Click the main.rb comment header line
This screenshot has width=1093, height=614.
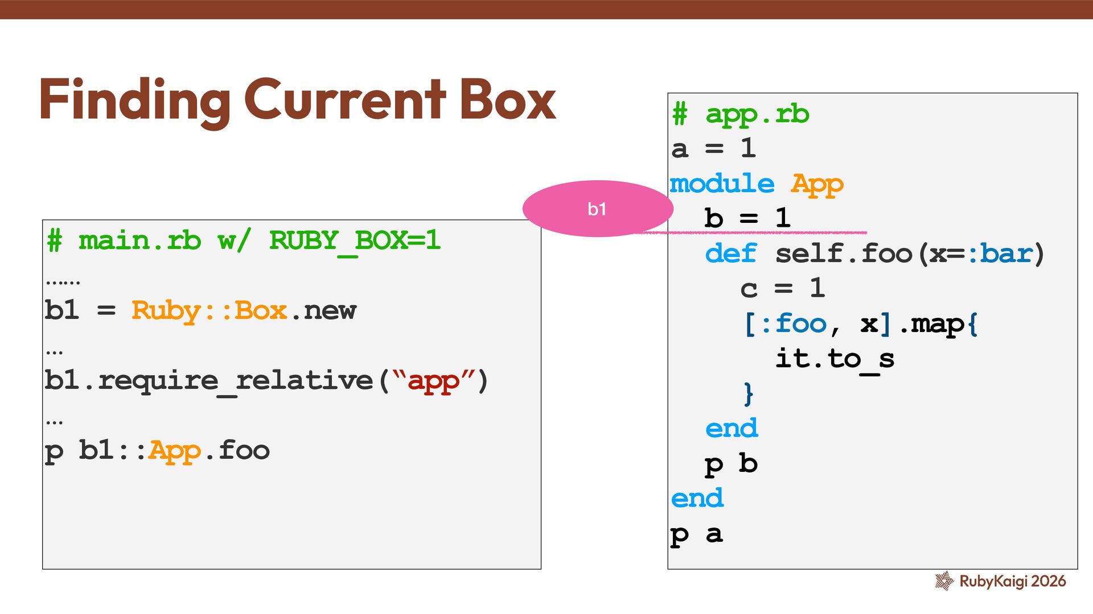tap(244, 241)
